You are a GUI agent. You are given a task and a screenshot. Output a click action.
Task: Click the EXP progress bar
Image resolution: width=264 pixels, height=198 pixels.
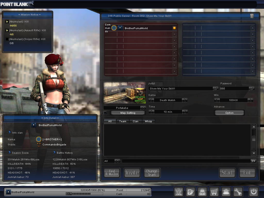(x=84, y=194)
